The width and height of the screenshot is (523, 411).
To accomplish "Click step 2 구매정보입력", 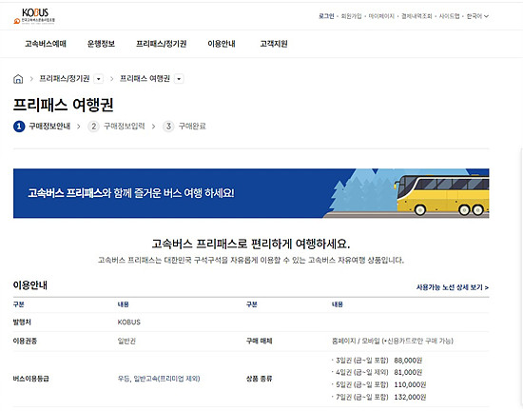I will pyautogui.click(x=116, y=127).
